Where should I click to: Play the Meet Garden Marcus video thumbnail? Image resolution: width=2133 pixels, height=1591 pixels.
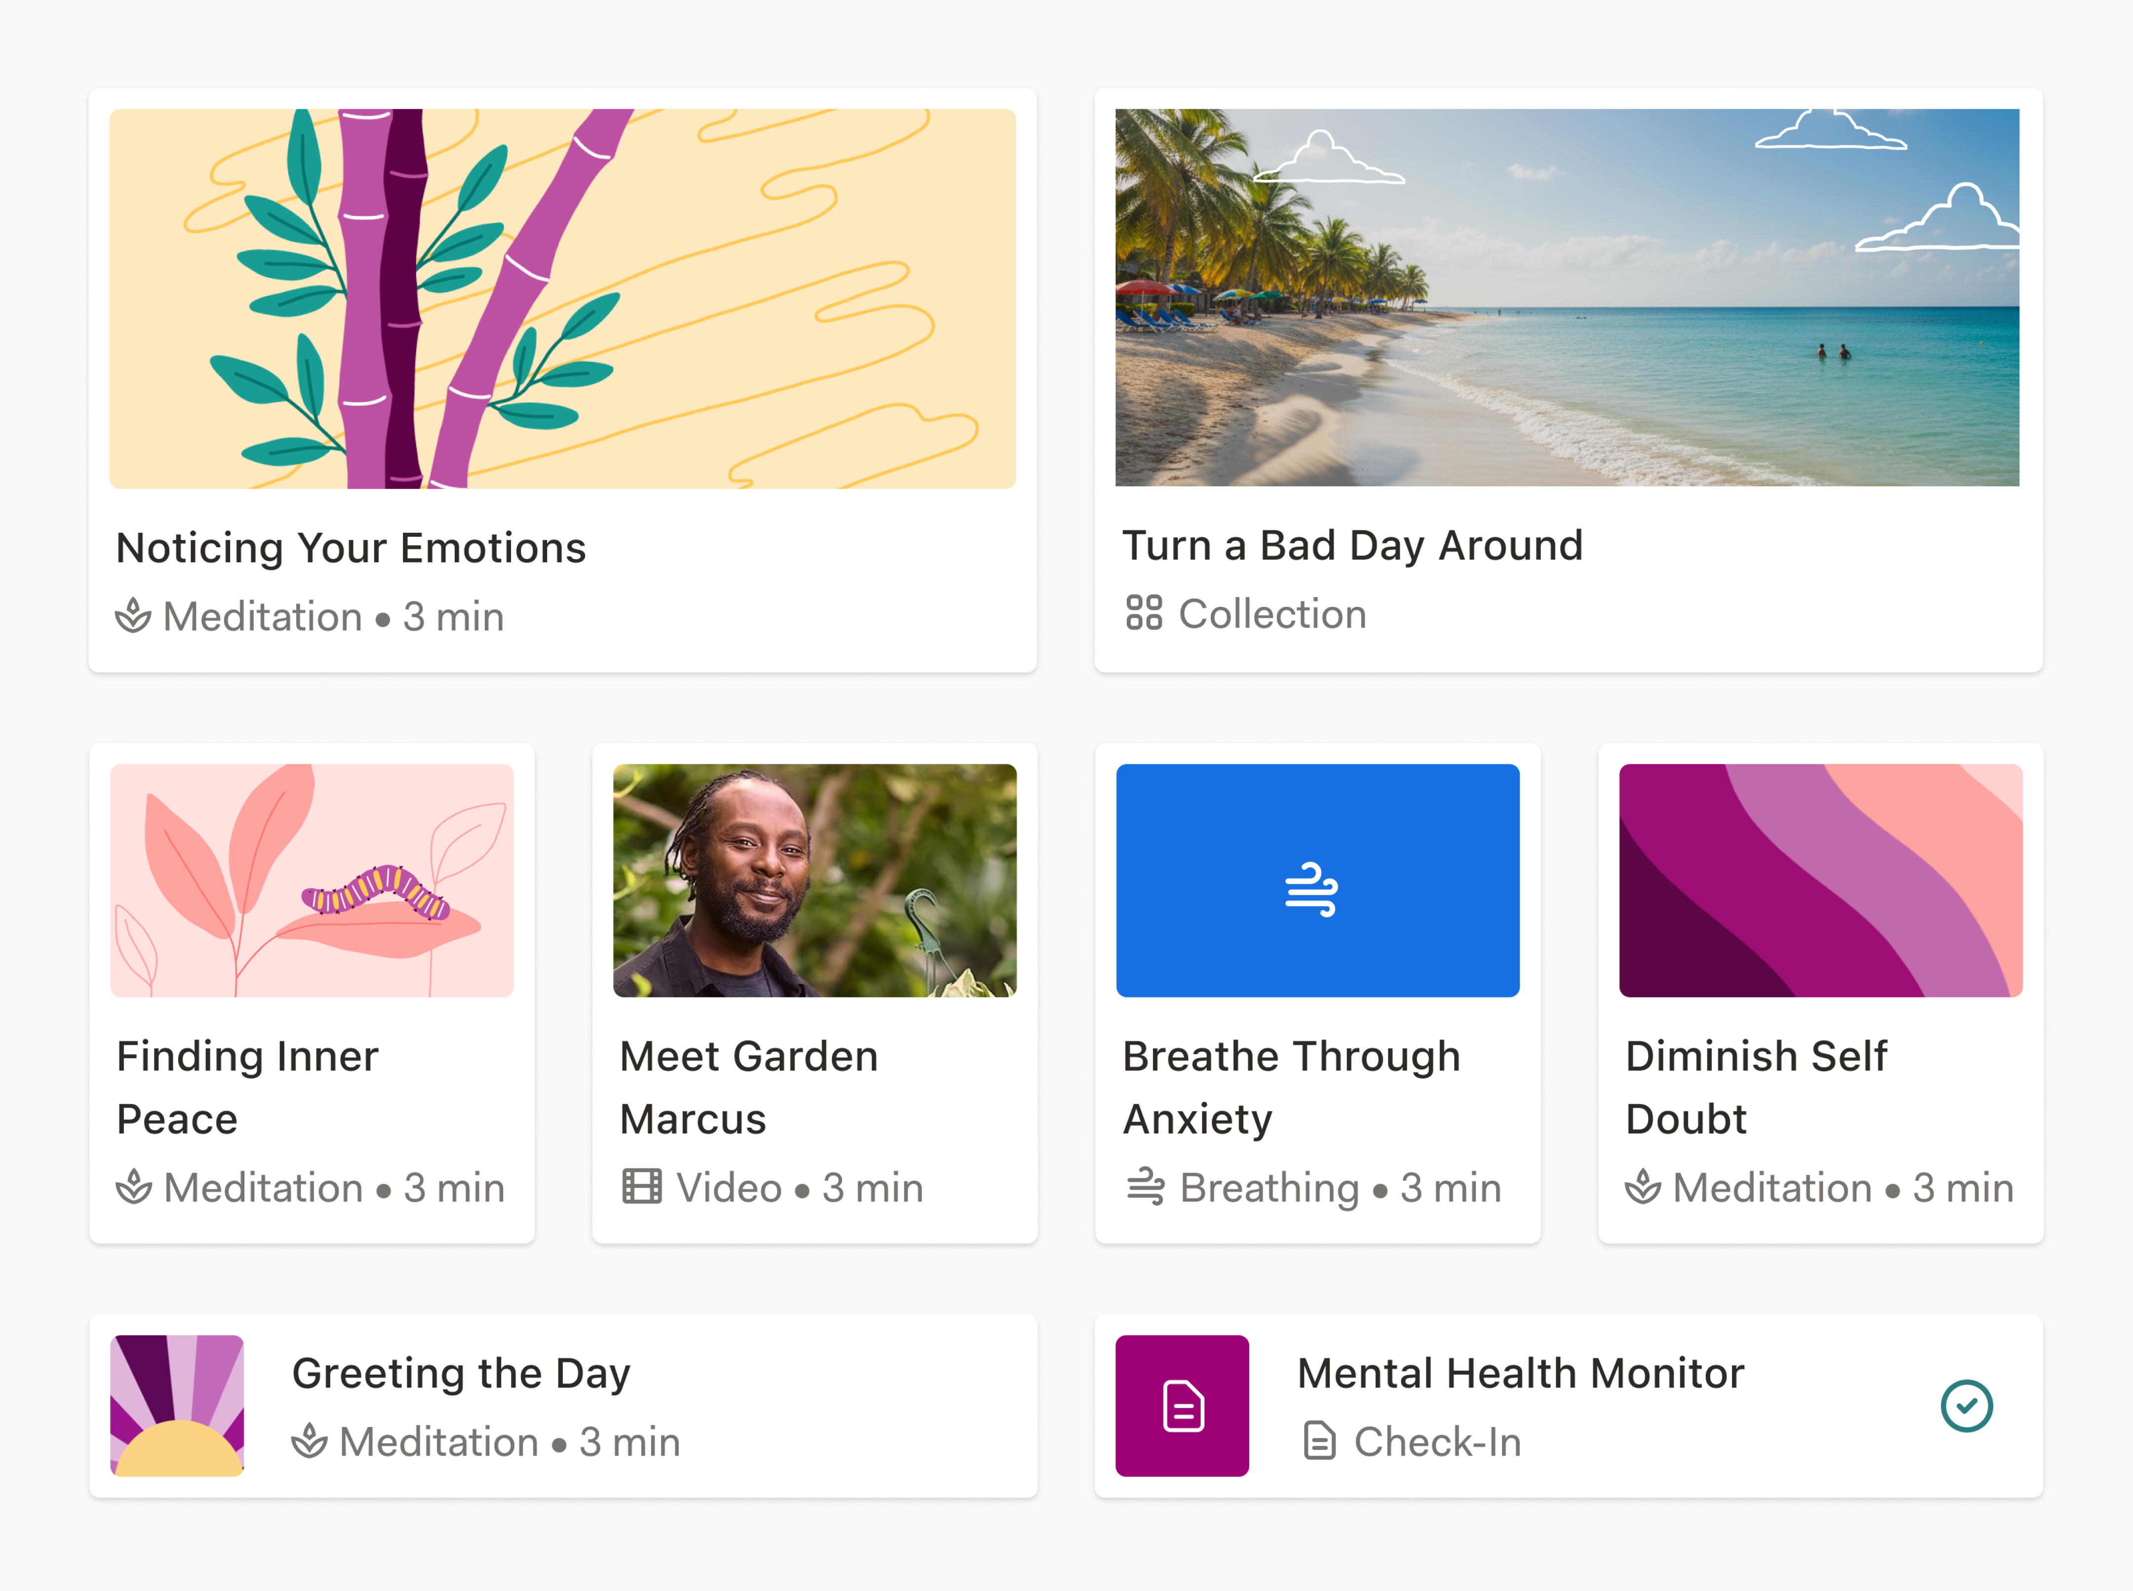coord(815,880)
